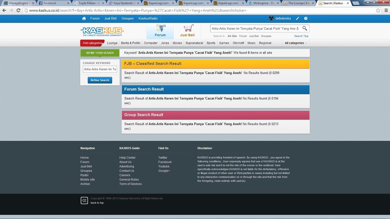The width and height of the screenshot is (390, 219).
Task: Click the magnifier search icon
Action: 305,29
